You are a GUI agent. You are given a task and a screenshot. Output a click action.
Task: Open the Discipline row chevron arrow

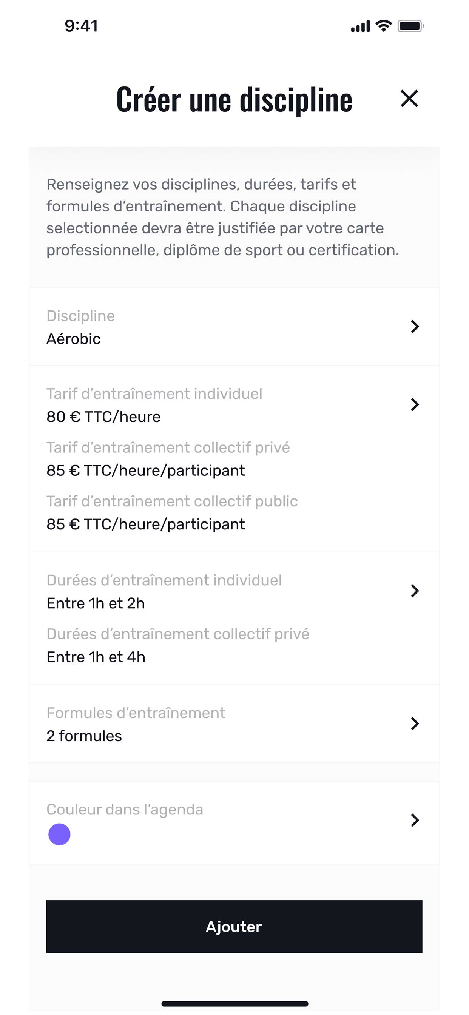[415, 326]
